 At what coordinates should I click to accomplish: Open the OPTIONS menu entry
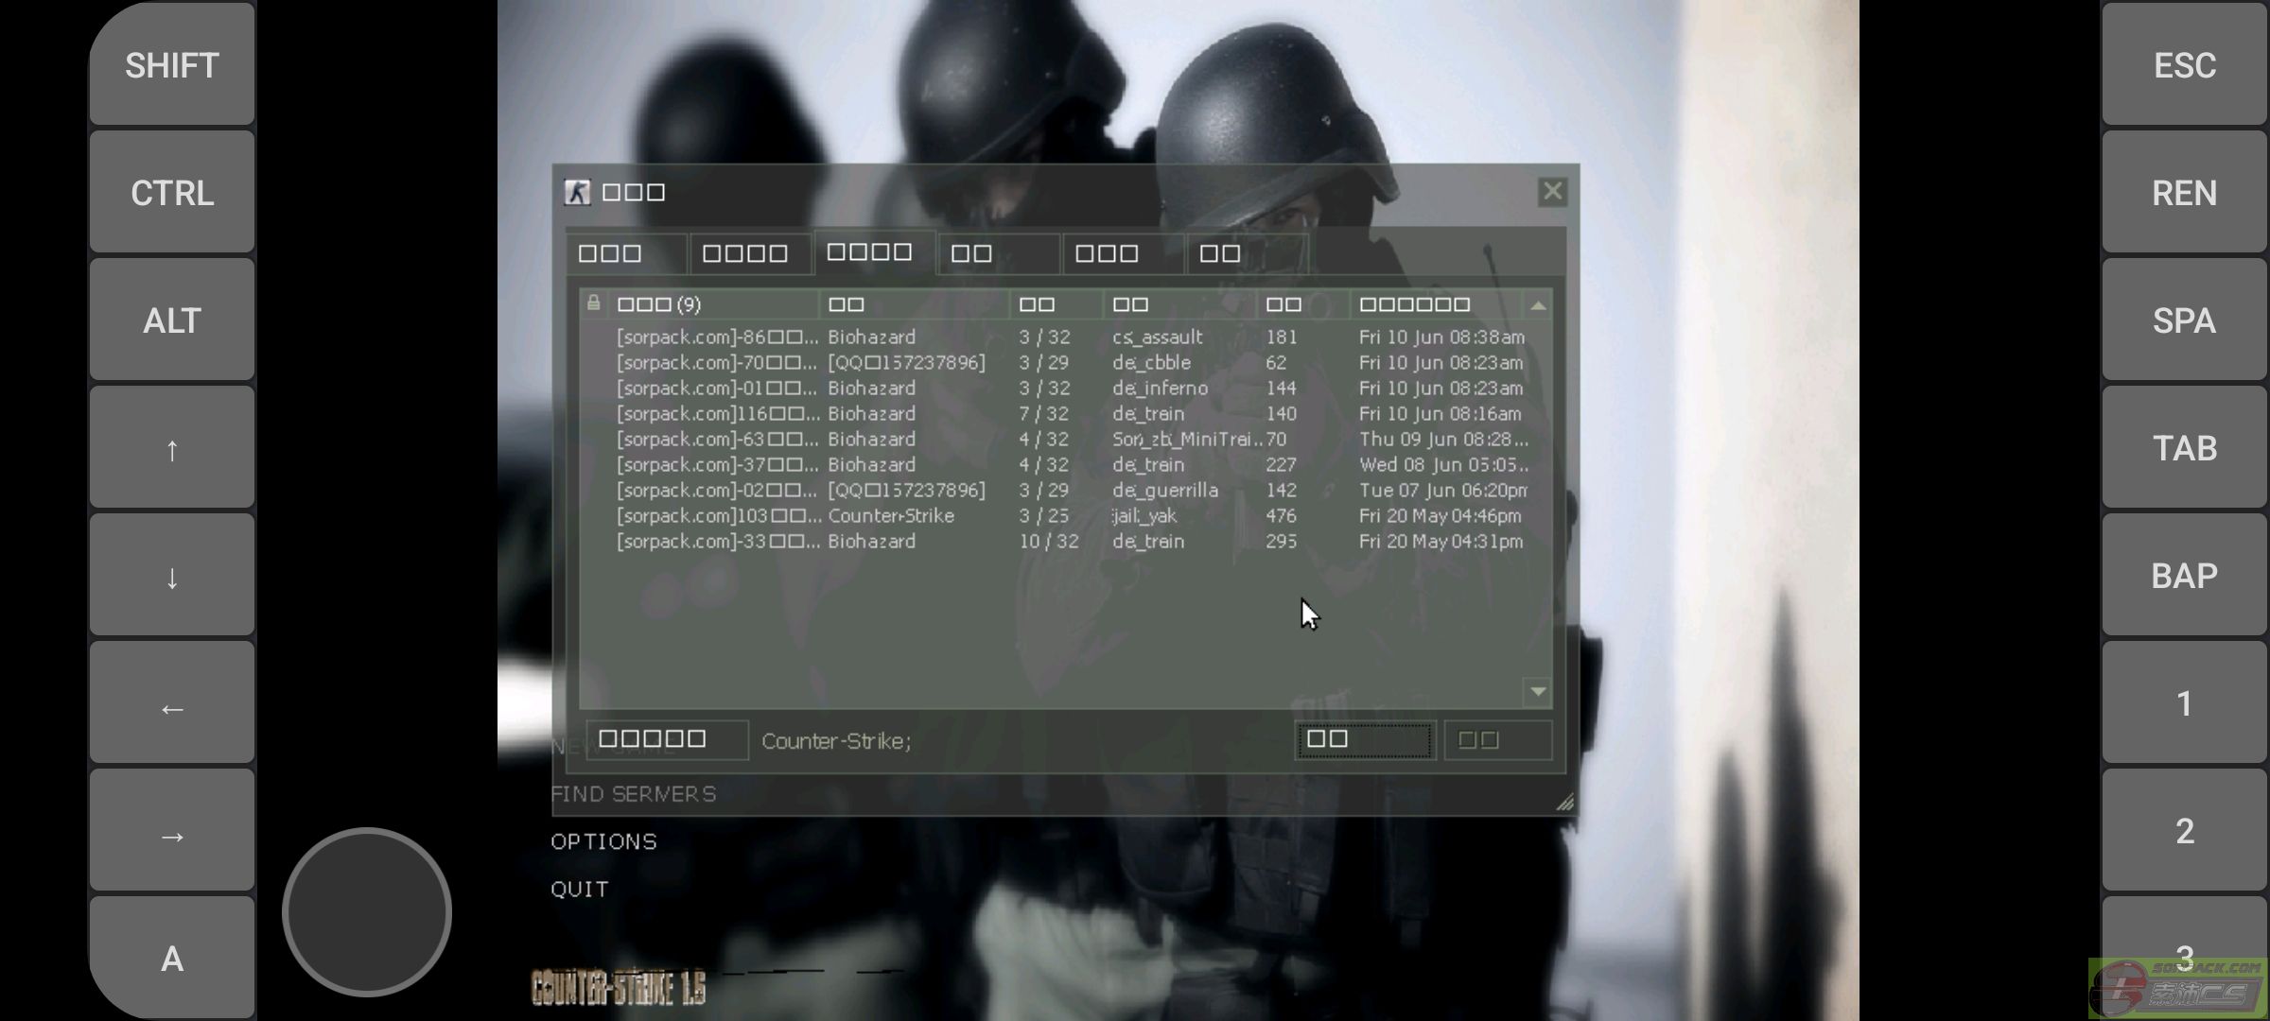(603, 841)
